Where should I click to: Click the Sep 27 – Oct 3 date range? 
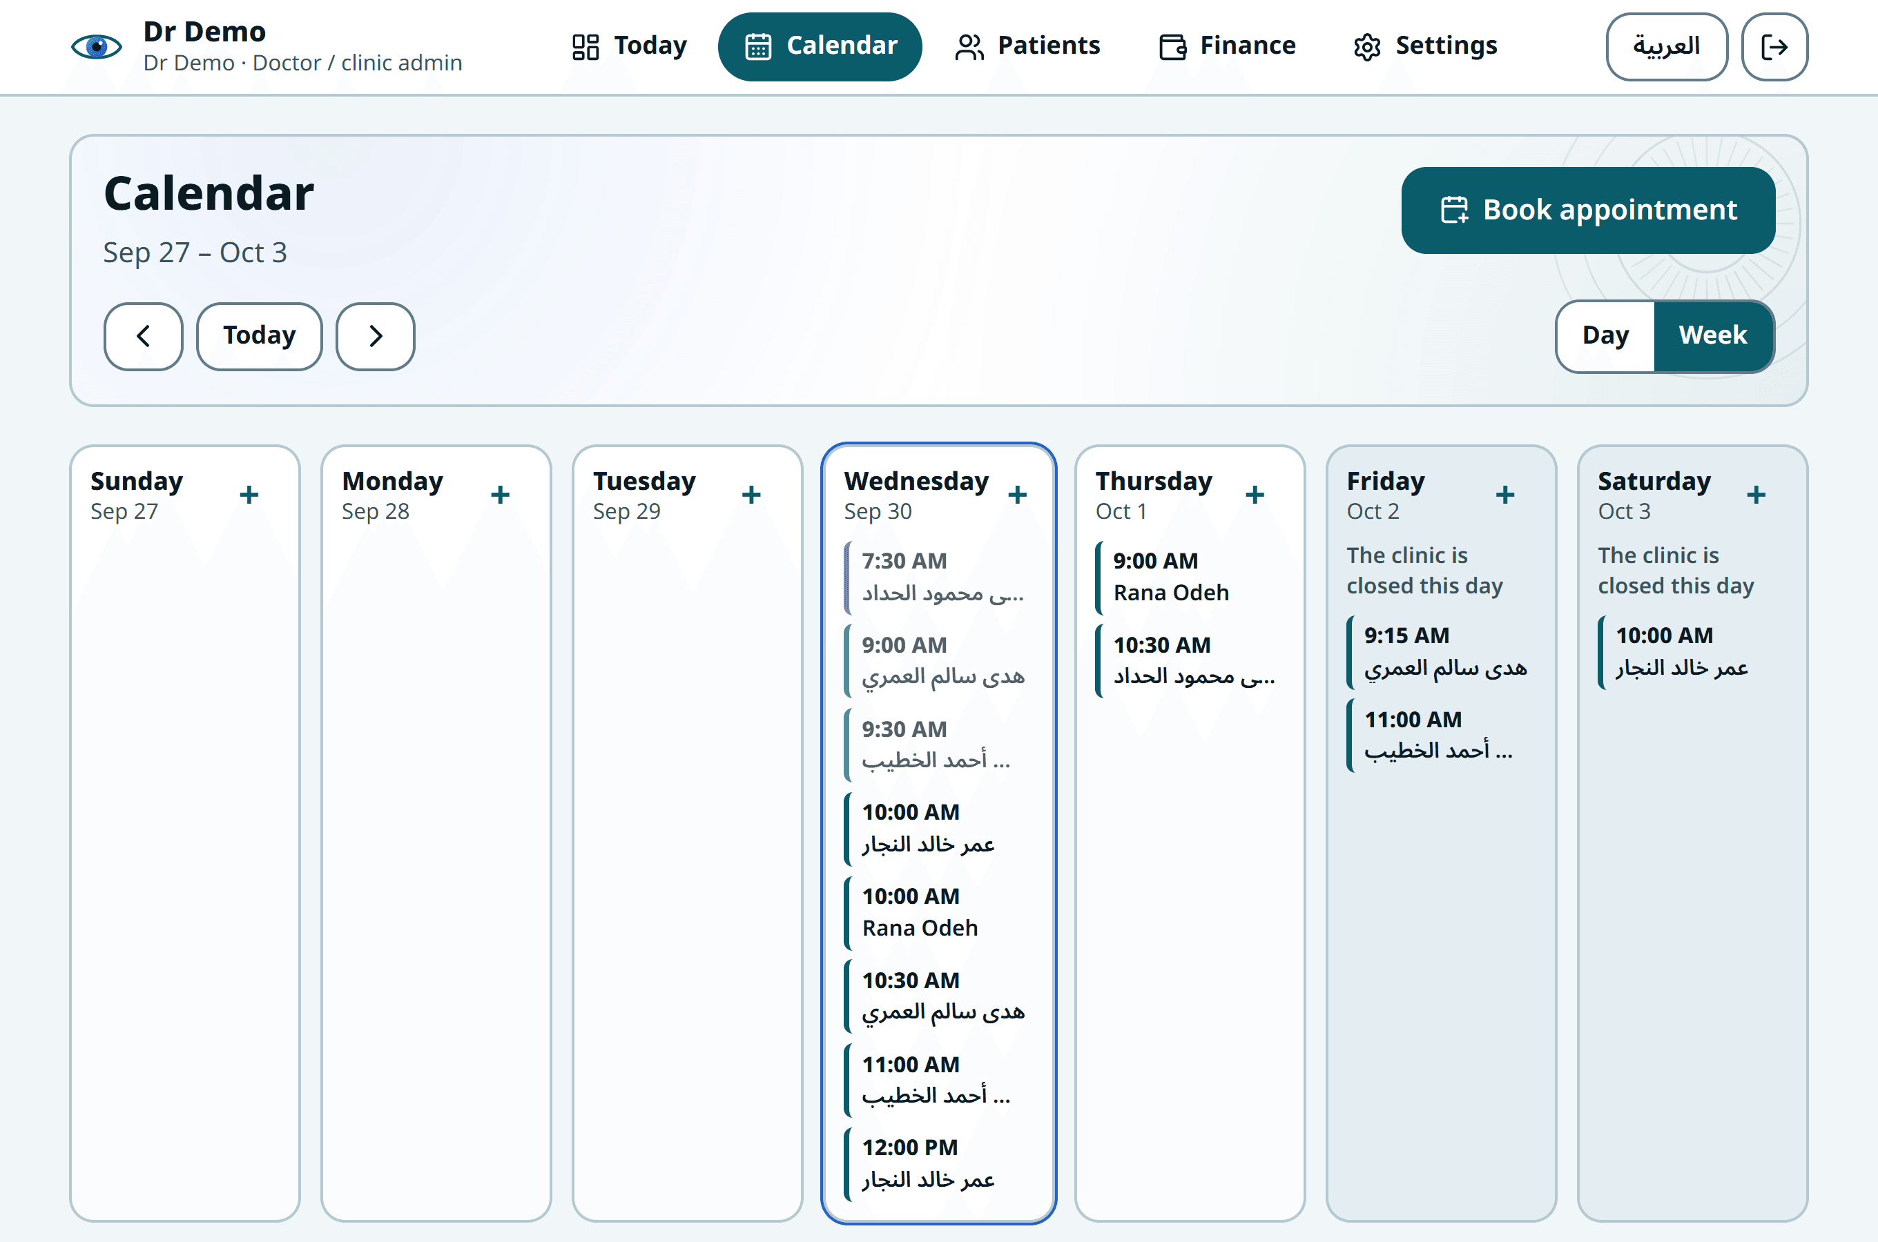[195, 253]
